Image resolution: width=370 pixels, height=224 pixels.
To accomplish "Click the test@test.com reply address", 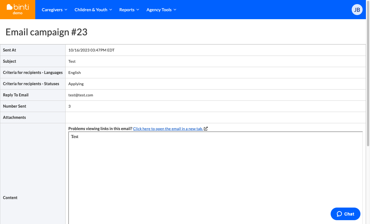I will (x=81, y=95).
